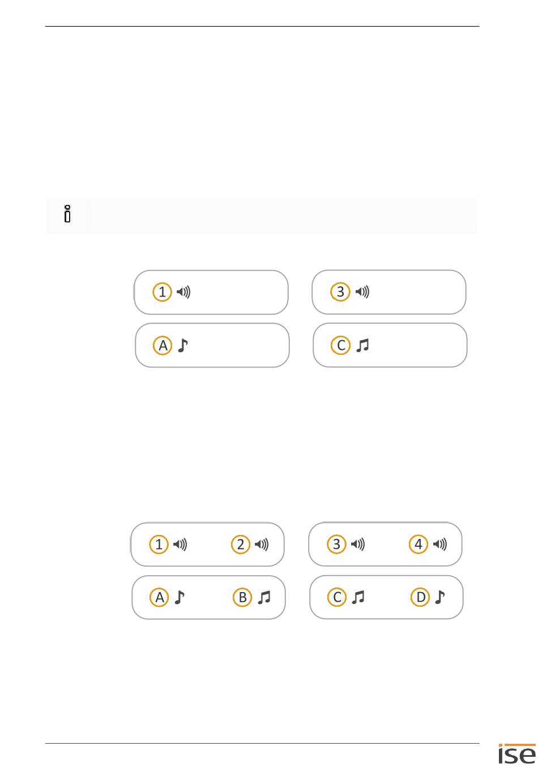The height and width of the screenshot is (780, 538).
Task: Choose the circled letter D marker
Action: click(421, 597)
